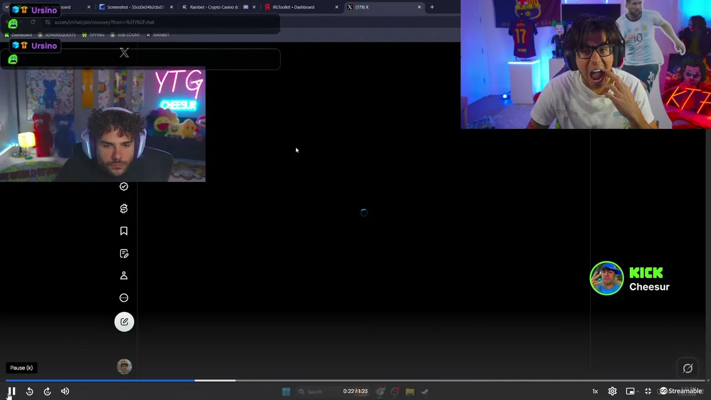This screenshot has height=400, width=711.
Task: Reload the page with the refresh icon
Action: pos(33,22)
